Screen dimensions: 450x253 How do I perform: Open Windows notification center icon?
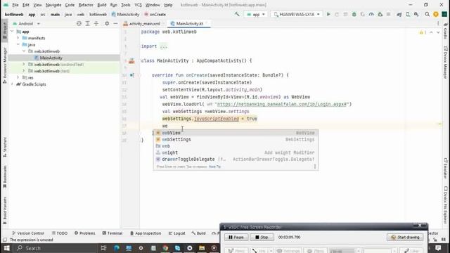pyautogui.click(x=438, y=248)
